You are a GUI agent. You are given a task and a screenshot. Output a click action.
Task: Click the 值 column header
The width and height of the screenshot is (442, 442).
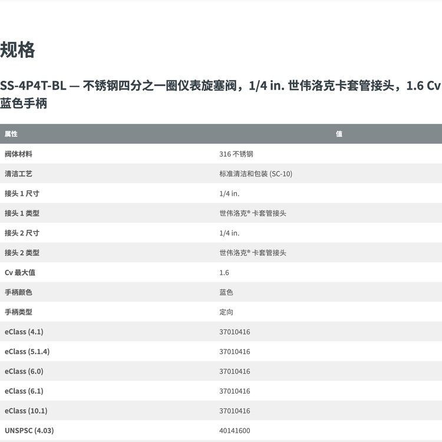tap(339, 134)
